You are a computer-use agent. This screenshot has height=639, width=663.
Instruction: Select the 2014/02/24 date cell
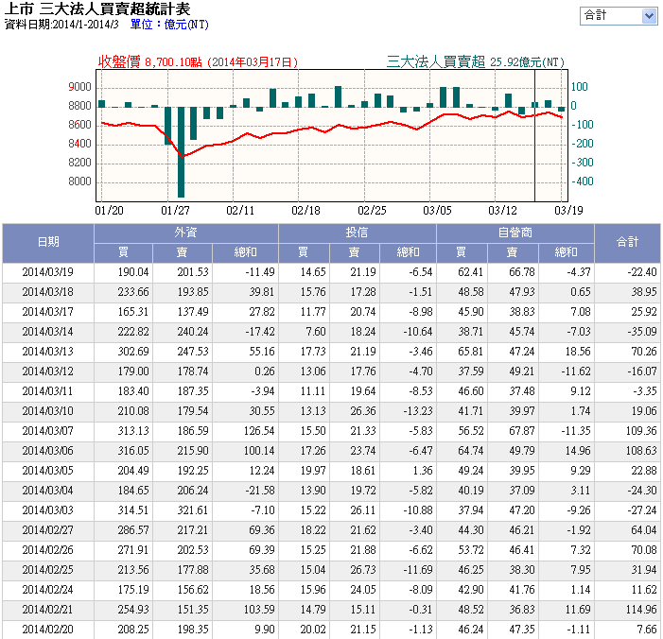pyautogui.click(x=48, y=591)
